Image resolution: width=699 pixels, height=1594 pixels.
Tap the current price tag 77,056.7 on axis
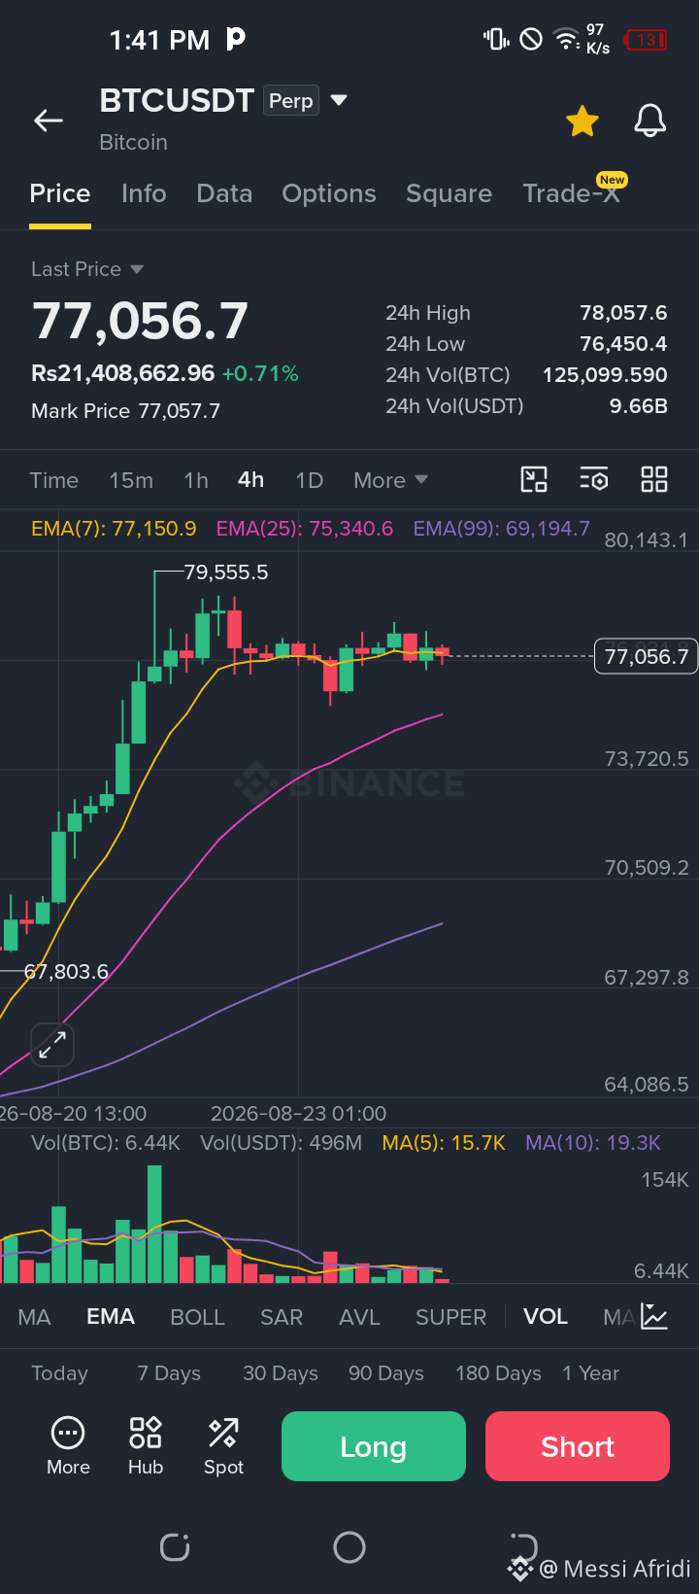tap(646, 656)
